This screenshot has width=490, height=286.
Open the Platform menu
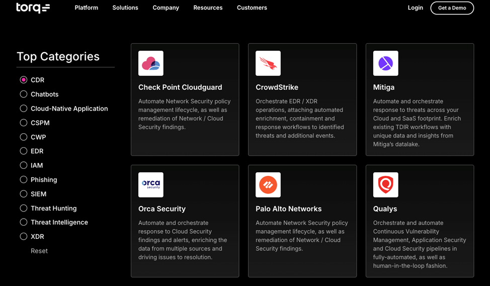[86, 8]
